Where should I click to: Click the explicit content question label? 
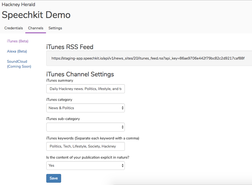pos(88,157)
